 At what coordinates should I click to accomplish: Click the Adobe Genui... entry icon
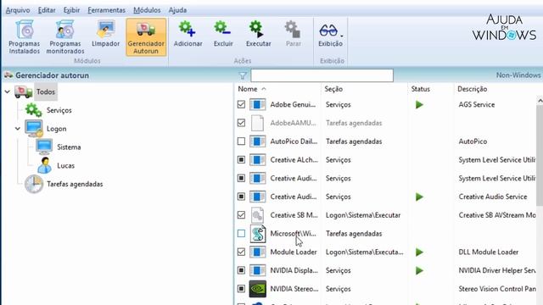pos(258,104)
